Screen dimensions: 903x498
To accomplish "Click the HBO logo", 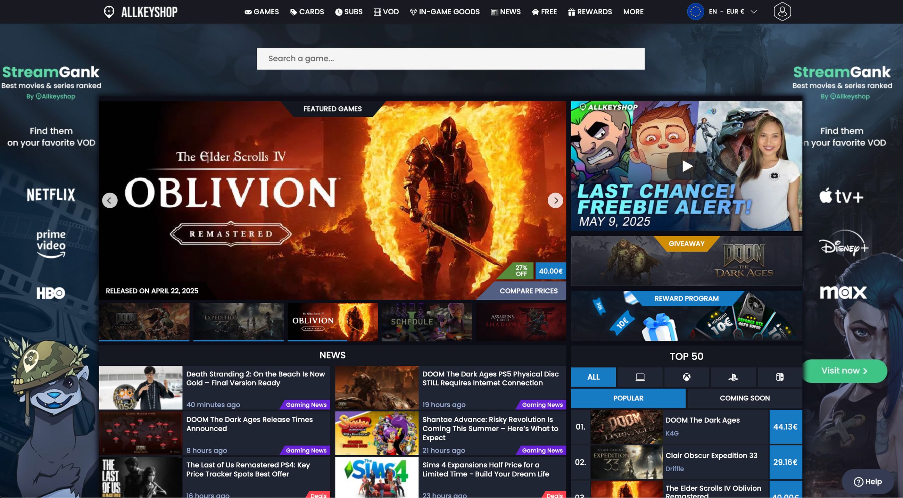I will (51, 293).
